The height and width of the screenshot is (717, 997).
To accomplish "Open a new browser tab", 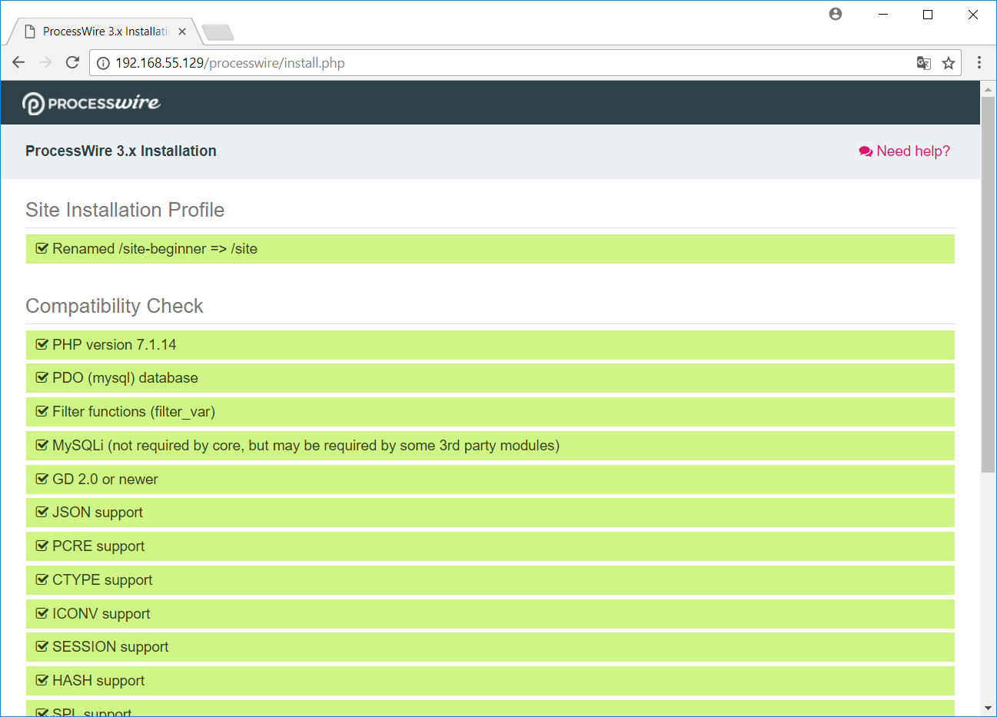I will [x=218, y=32].
